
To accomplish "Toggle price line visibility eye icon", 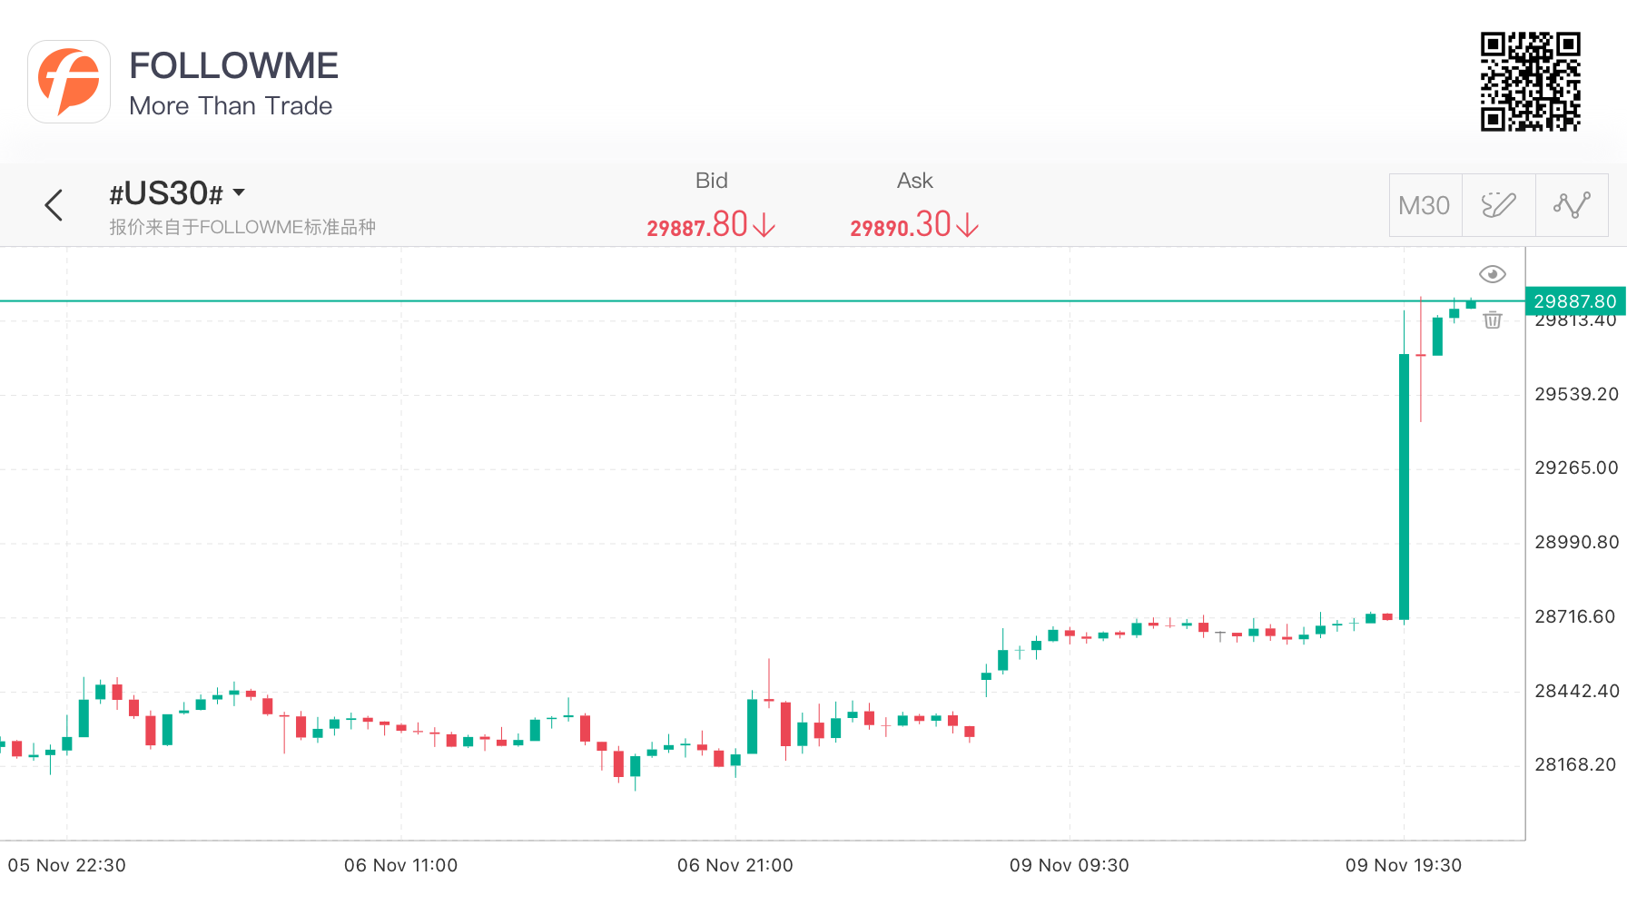I will [1493, 274].
